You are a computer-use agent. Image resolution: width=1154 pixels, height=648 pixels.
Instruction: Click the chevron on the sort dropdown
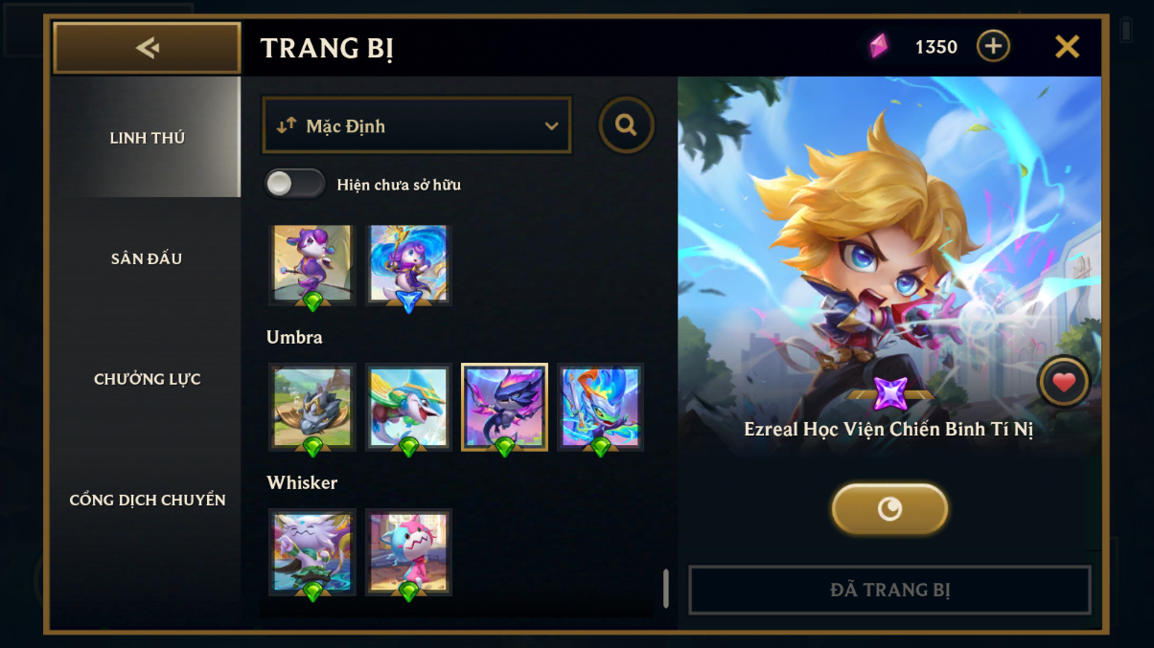coord(551,126)
